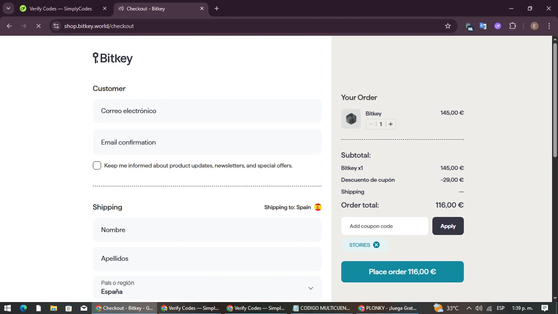Open the volume control icon
The image size is (558, 314).
(x=479, y=308)
